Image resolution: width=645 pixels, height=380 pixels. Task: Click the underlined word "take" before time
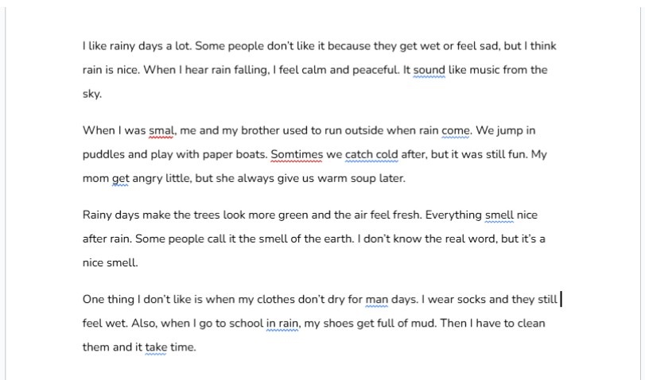point(156,347)
